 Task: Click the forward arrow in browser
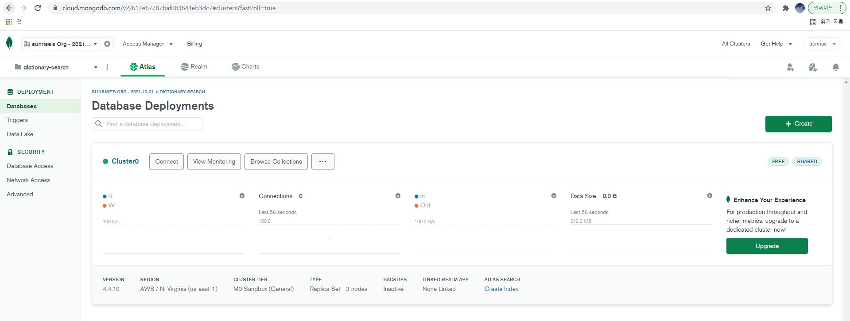[23, 8]
